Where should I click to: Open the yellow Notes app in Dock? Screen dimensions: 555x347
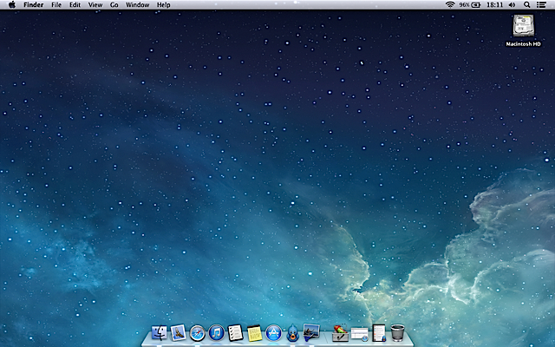click(254, 333)
